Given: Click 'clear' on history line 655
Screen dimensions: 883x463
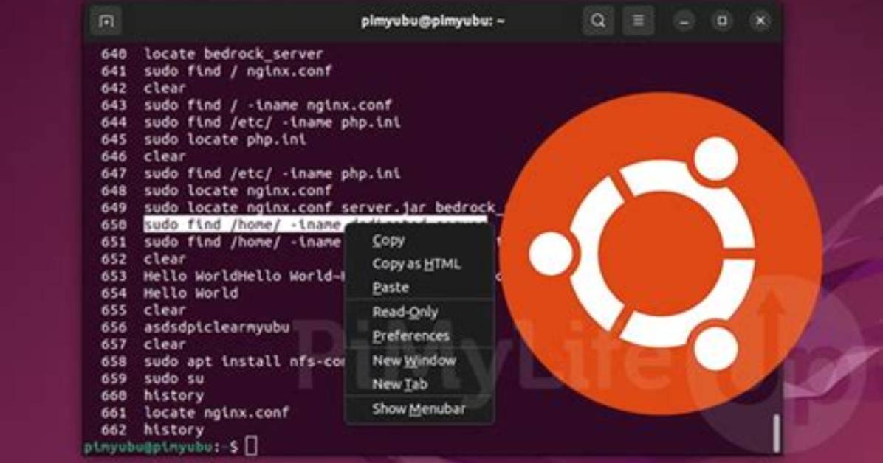Looking at the screenshot, I should pyautogui.click(x=165, y=310).
